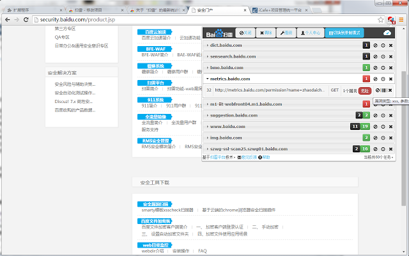Switch to the 扫雷 - 修改项目 tab

(x=95, y=10)
